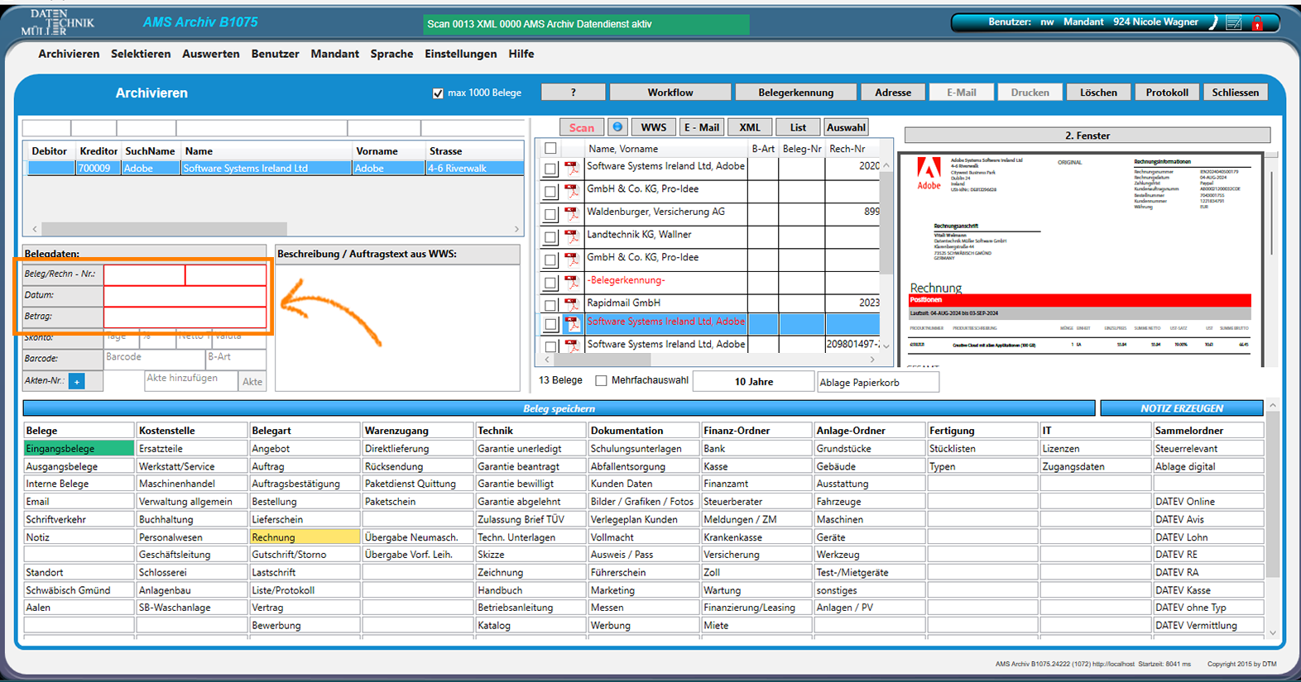Open the Ablage Papierkorb selector
The height and width of the screenshot is (682, 1301).
click(877, 383)
